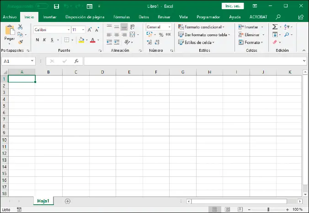Decrease indent icon
This screenshot has width=309, height=213.
tap(109, 42)
